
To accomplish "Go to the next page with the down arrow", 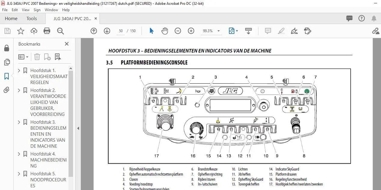I will pos(107,31).
